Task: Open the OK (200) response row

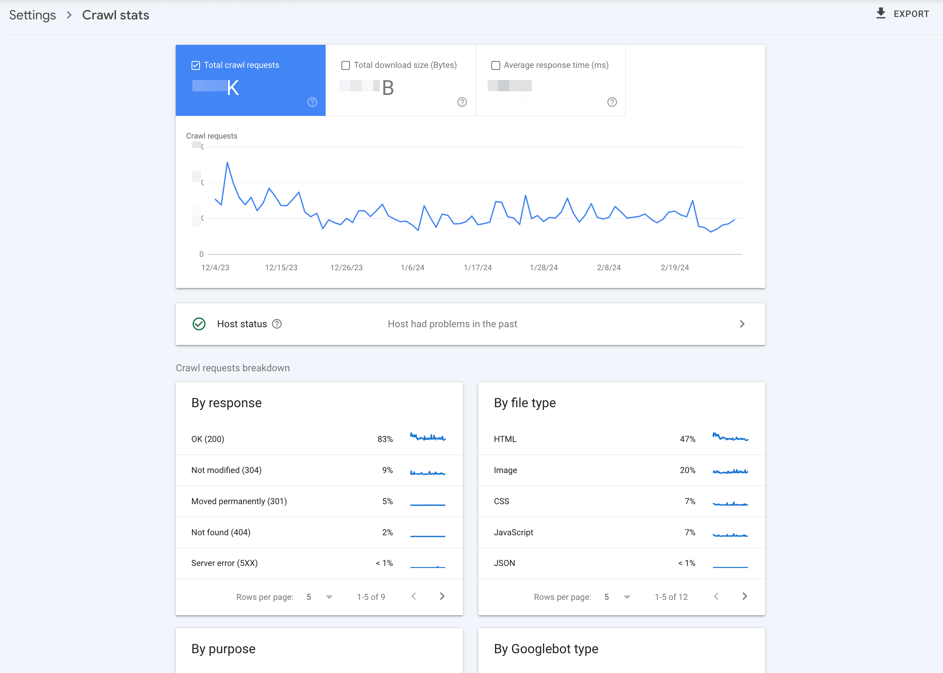Action: (x=319, y=439)
